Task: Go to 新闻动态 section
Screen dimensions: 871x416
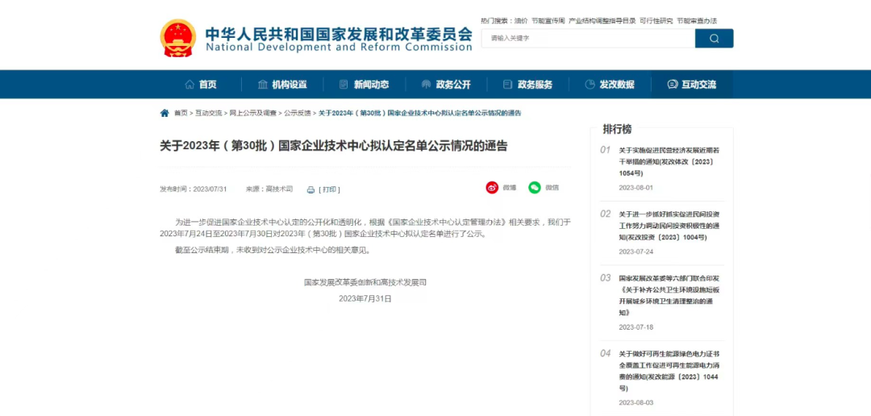Action: (x=364, y=85)
